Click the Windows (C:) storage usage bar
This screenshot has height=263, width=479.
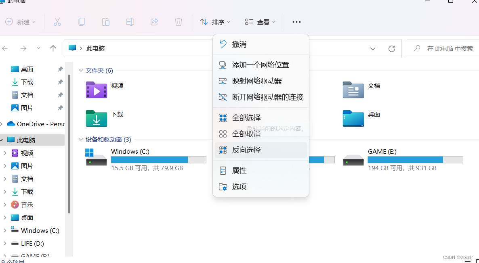click(x=159, y=160)
